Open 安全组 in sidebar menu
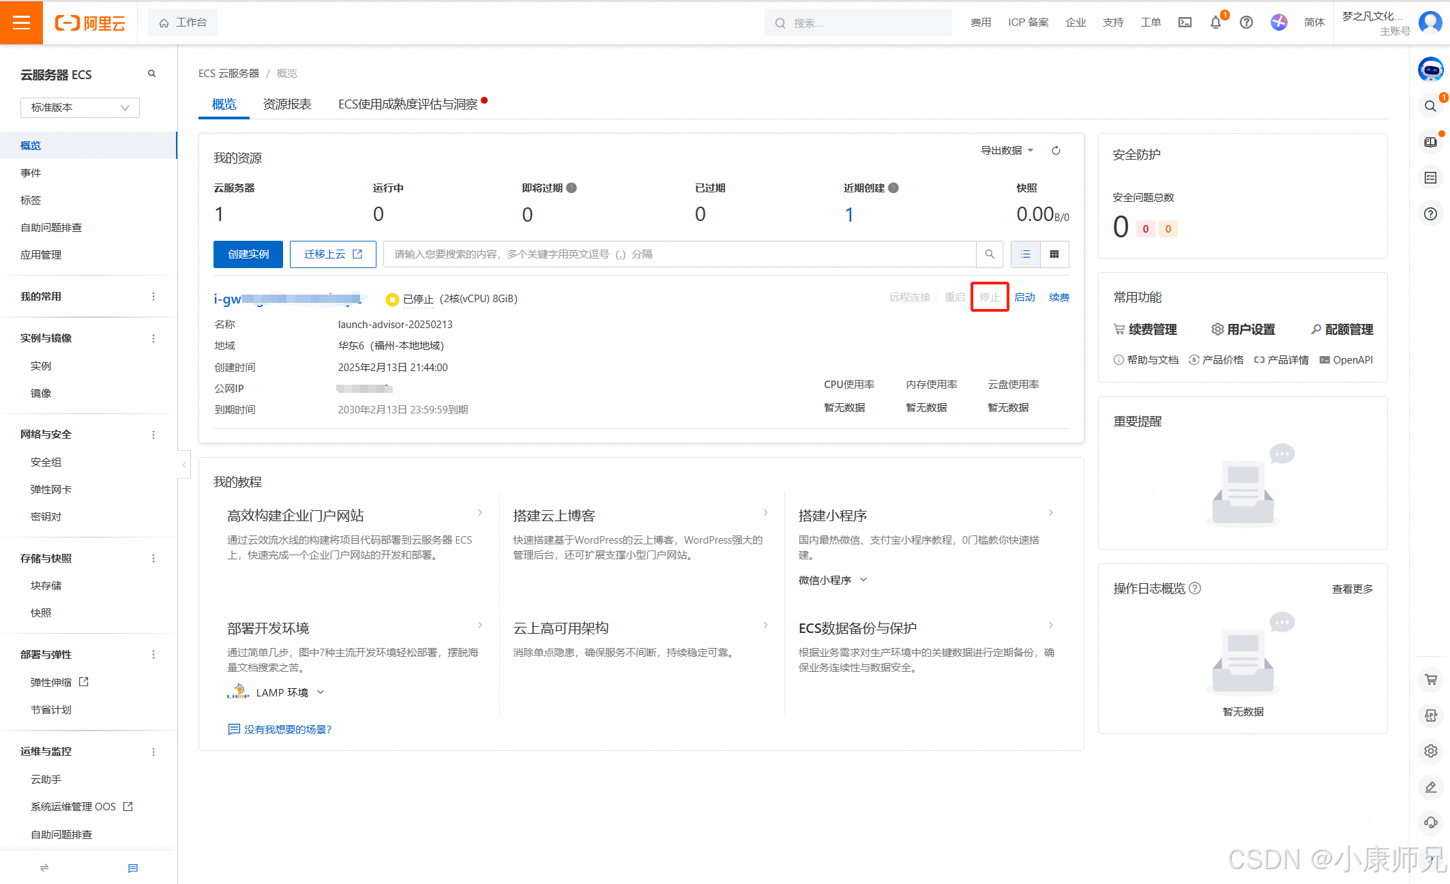 click(46, 462)
